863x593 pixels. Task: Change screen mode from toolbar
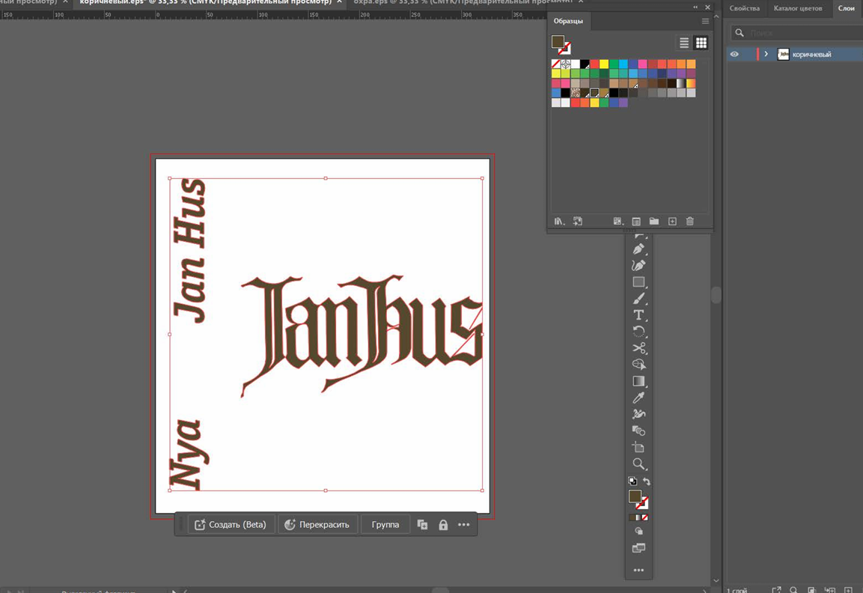638,548
